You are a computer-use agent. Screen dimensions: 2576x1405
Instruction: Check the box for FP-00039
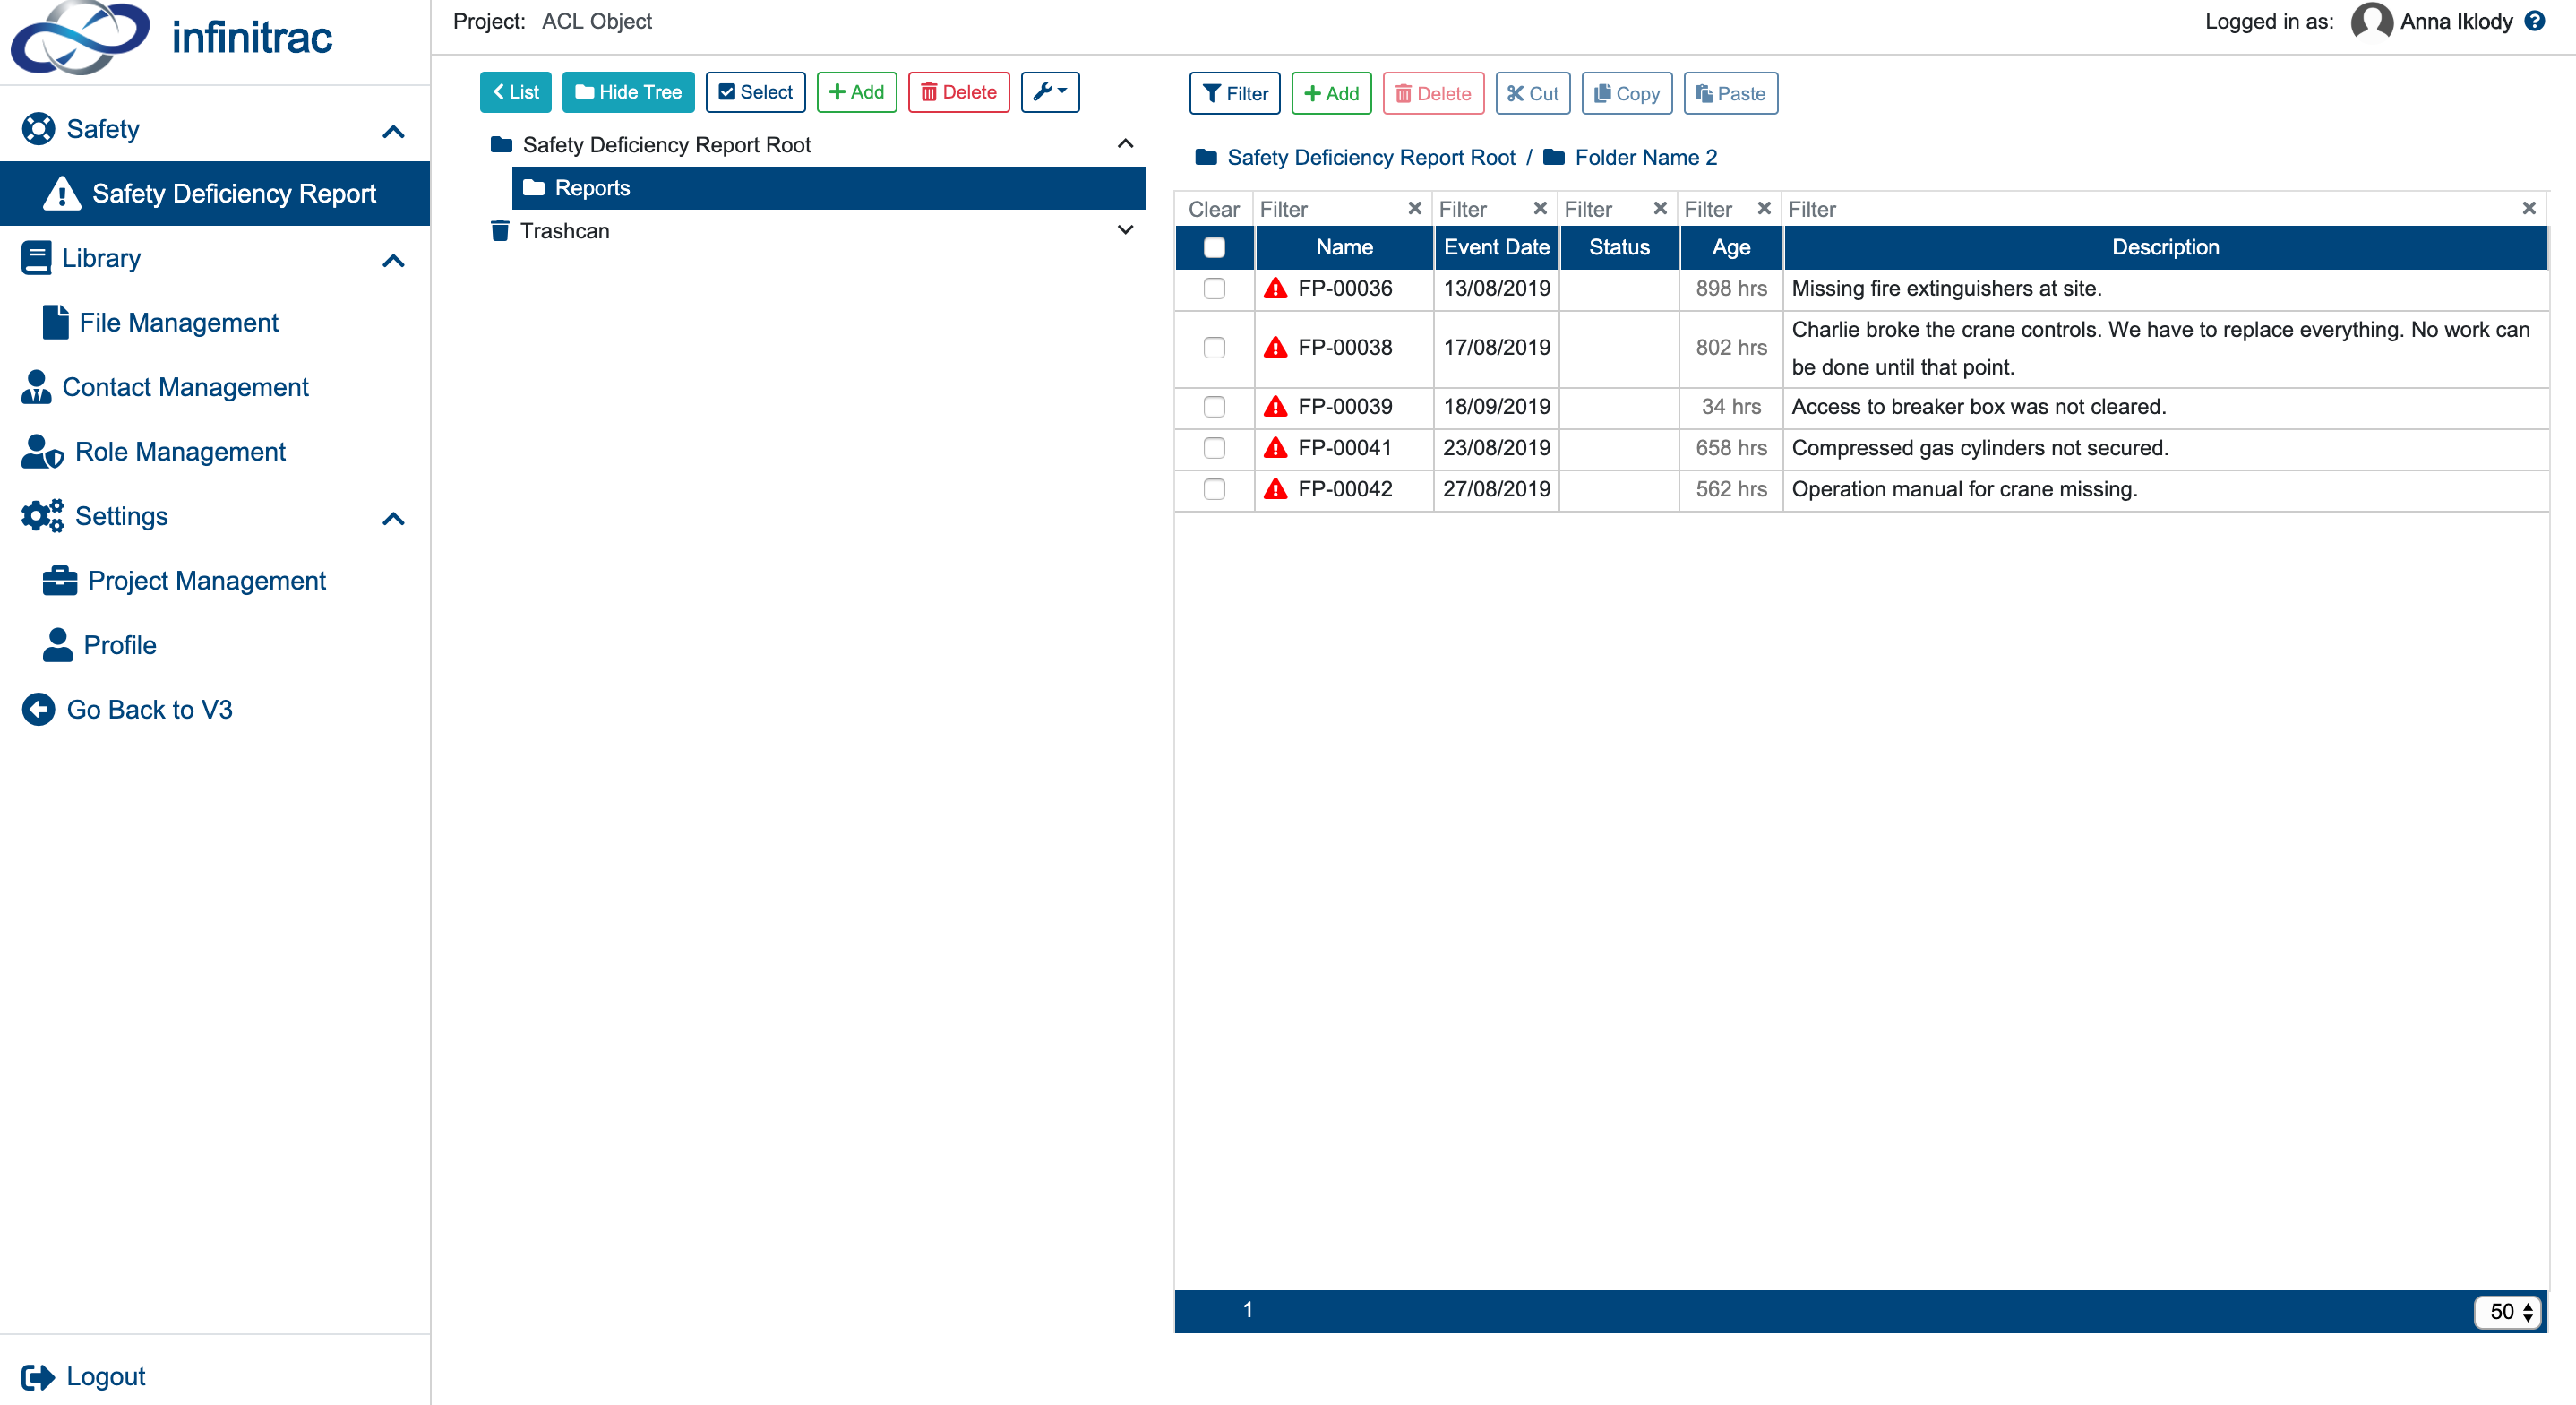(1214, 406)
